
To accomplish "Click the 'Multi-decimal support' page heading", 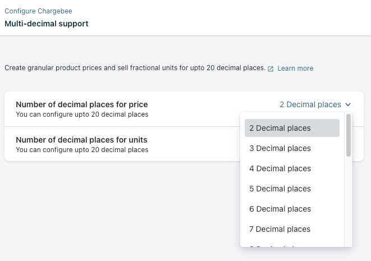I will click(46, 24).
